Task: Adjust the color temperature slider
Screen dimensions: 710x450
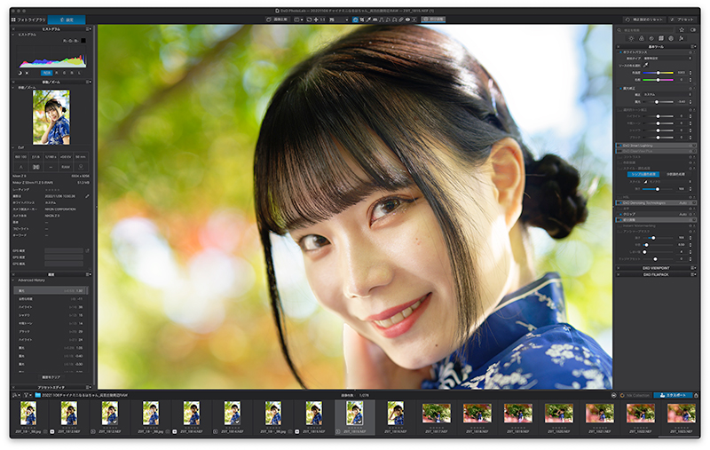Action: point(658,73)
